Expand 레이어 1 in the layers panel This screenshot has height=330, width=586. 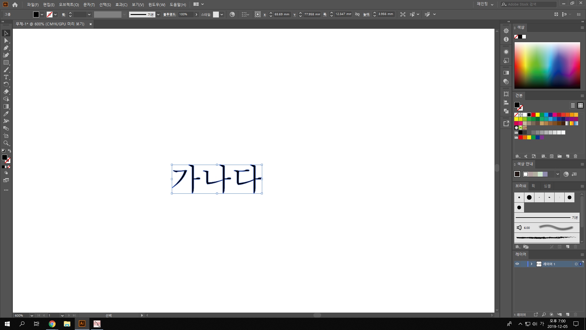click(531, 264)
